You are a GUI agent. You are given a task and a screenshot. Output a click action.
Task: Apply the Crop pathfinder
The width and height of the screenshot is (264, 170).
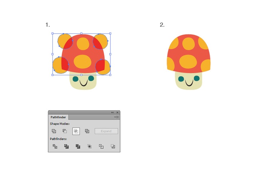click(x=89, y=146)
